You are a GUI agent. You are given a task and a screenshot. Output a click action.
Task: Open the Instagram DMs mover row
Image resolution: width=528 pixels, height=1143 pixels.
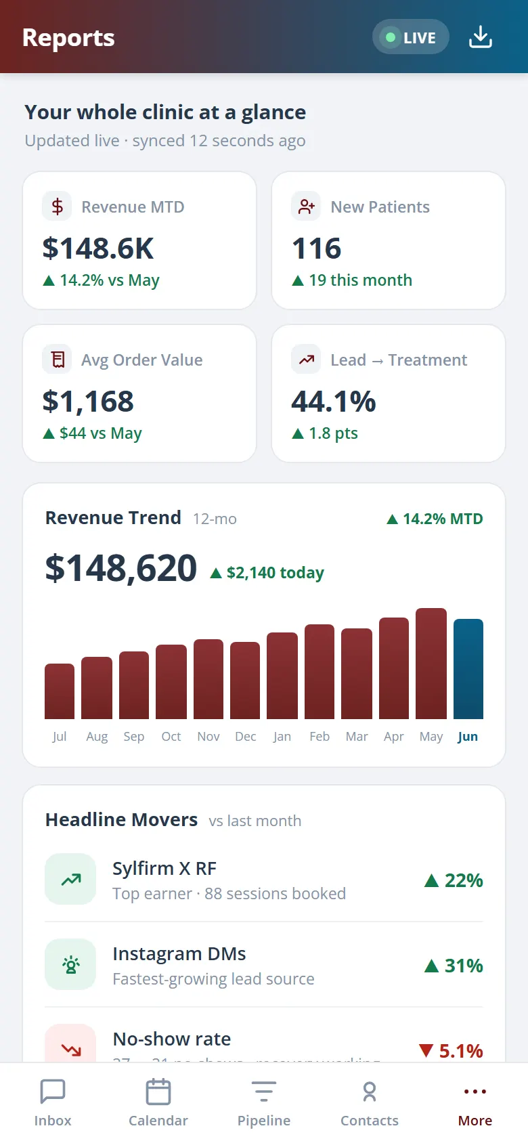(264, 965)
